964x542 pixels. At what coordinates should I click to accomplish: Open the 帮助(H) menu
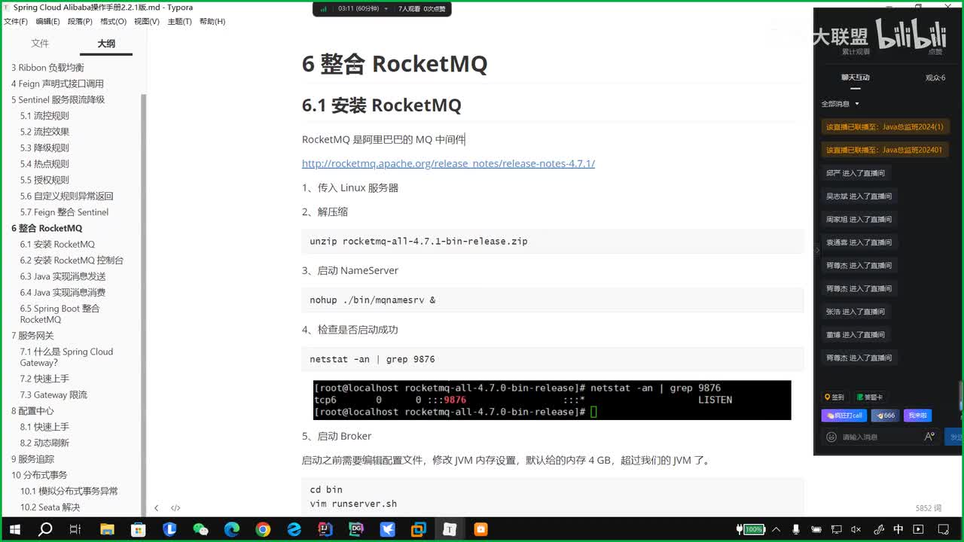(x=212, y=21)
